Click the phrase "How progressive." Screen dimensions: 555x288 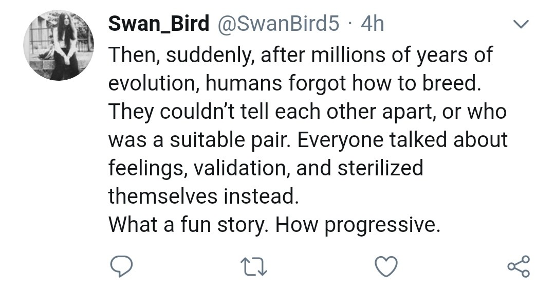tap(358, 225)
